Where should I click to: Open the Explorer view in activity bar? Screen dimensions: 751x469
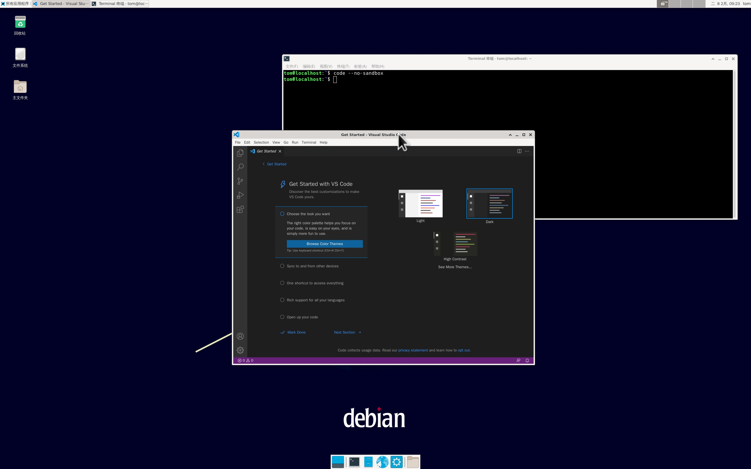click(x=240, y=153)
